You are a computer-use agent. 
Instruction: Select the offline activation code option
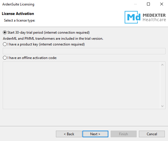5,58
